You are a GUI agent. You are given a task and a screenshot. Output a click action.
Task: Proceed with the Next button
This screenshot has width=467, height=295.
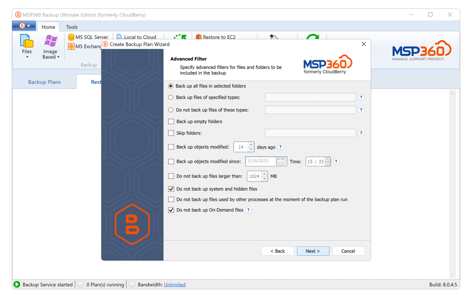point(313,251)
